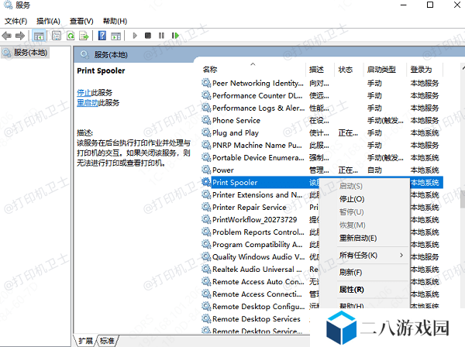The width and height of the screenshot is (465, 347).
Task: Sort by the 名称 column header
Action: [x=253, y=70]
